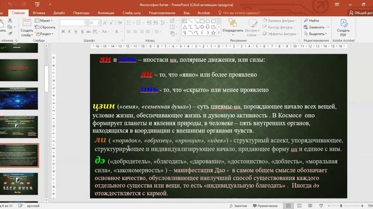Toggle justify text alignment
Image resolution: width=373 pixels, height=209 pixels.
tap(148, 31)
